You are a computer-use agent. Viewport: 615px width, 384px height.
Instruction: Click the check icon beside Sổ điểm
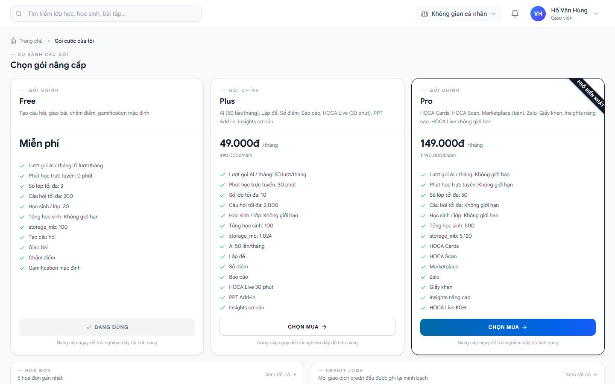[223, 267]
